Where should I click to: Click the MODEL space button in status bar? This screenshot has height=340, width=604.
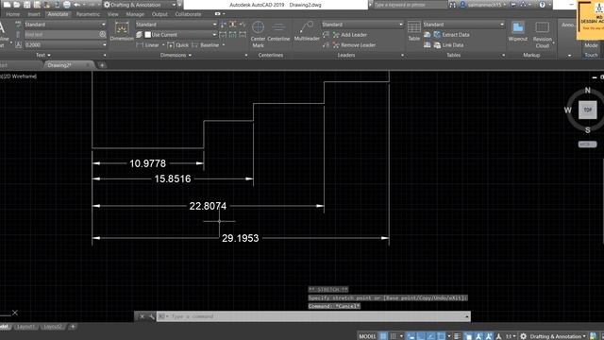click(367, 336)
